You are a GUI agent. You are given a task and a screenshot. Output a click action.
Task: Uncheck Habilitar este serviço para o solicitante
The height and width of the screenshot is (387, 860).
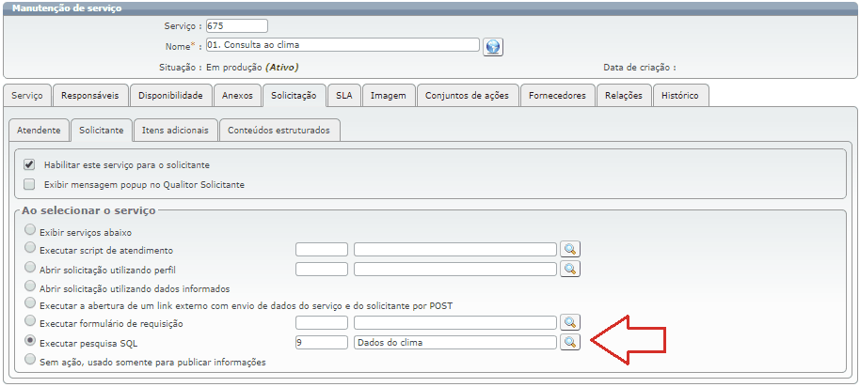click(29, 164)
